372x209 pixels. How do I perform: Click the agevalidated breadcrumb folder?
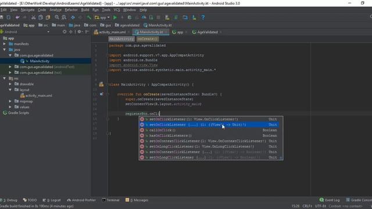click(127, 25)
